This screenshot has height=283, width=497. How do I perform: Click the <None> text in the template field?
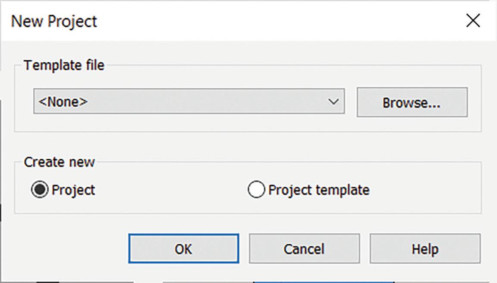(63, 102)
